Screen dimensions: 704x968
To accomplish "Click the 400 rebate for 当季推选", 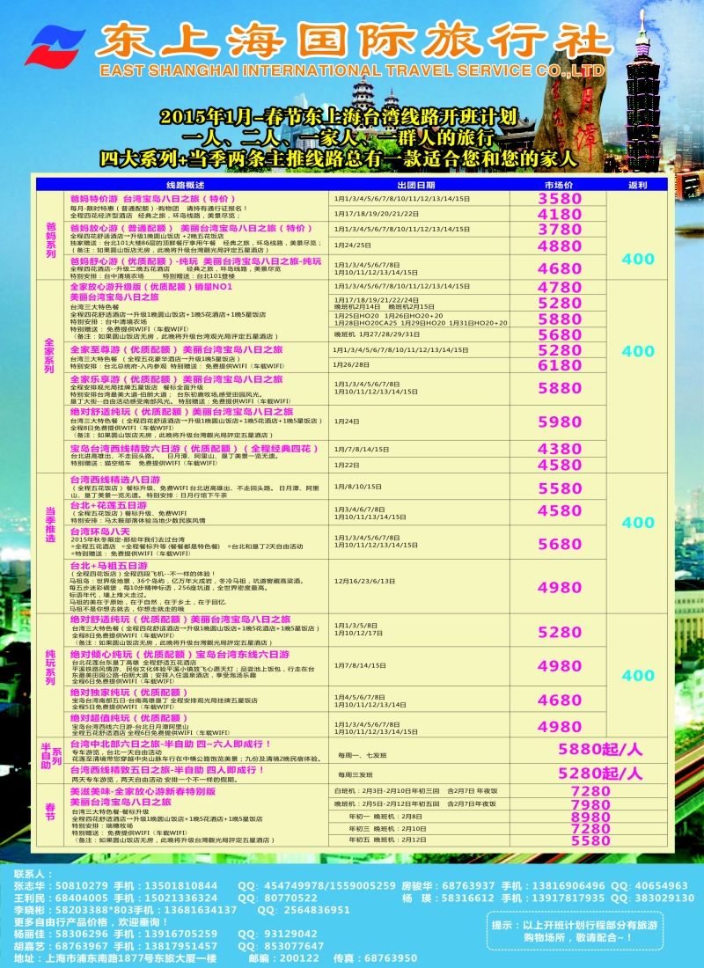I will tap(638, 523).
